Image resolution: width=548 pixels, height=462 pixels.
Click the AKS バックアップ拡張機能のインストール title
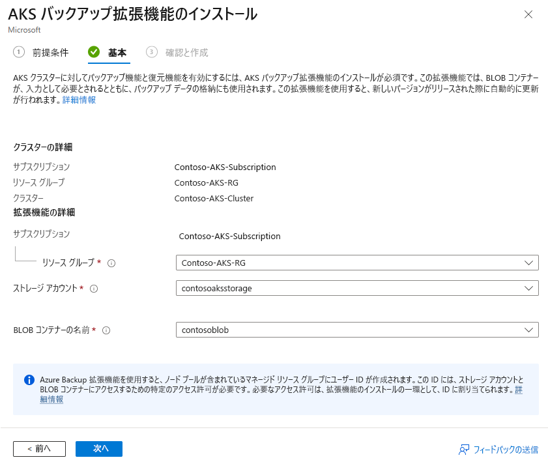click(x=132, y=14)
